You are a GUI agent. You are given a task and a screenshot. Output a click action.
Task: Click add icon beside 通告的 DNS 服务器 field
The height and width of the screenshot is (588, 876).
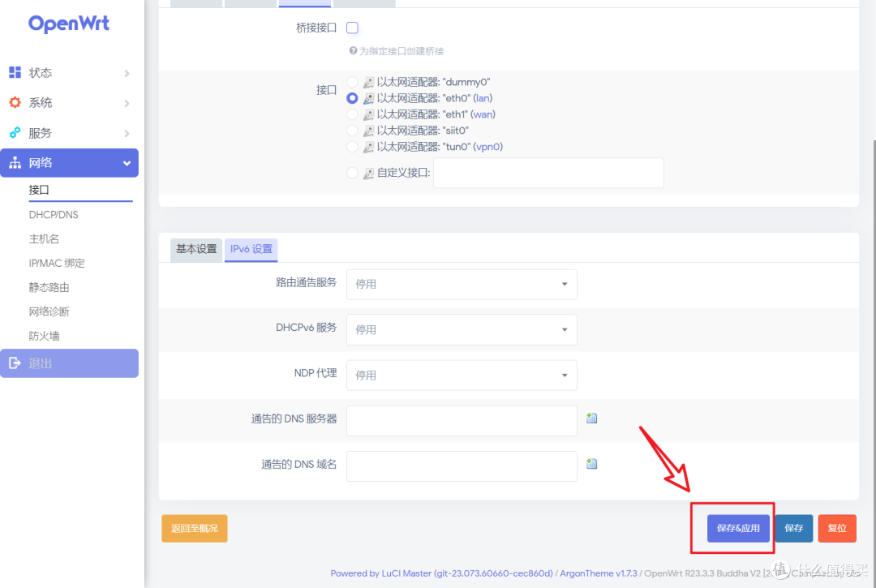591,417
